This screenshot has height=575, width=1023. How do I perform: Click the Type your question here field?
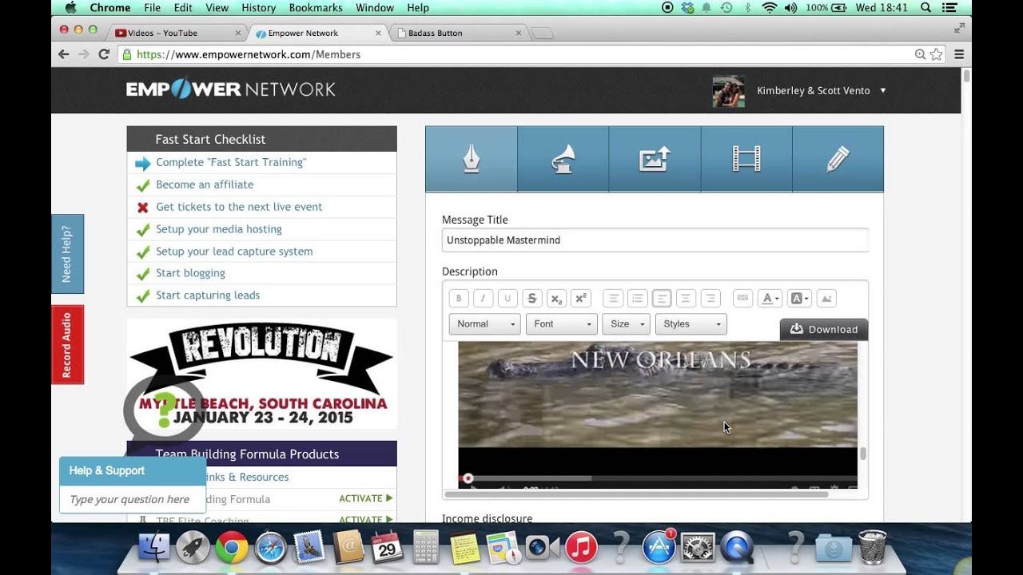(133, 499)
